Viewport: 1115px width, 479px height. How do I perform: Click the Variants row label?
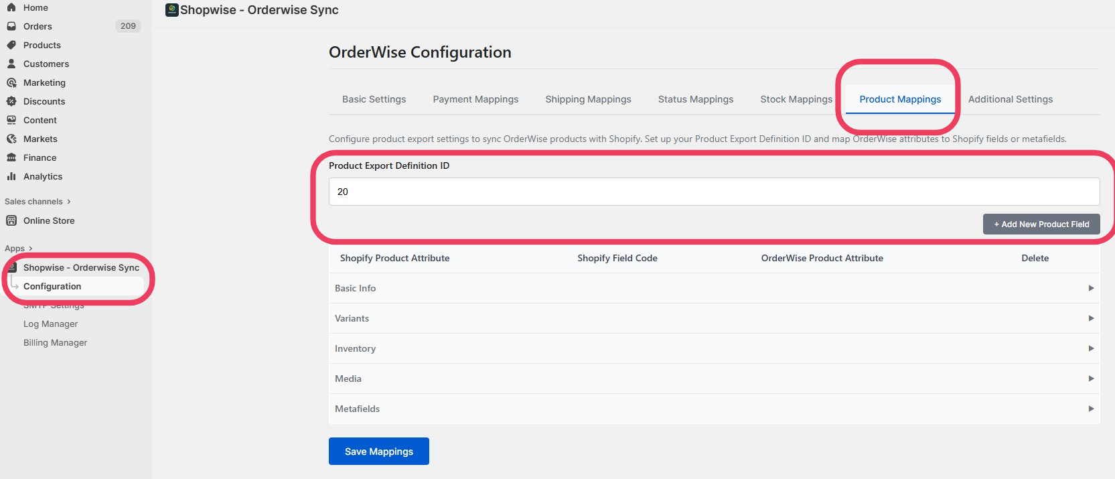coord(352,318)
